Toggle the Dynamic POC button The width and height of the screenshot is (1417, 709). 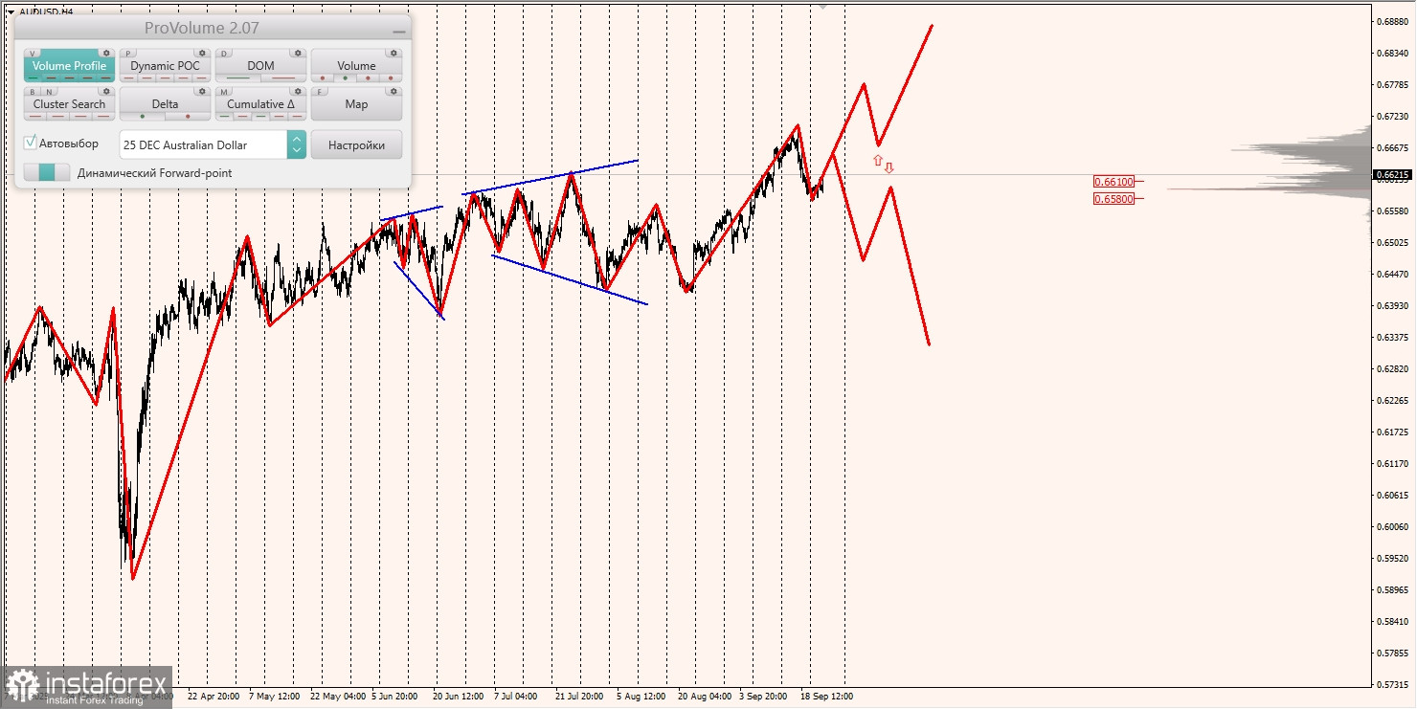pos(165,65)
